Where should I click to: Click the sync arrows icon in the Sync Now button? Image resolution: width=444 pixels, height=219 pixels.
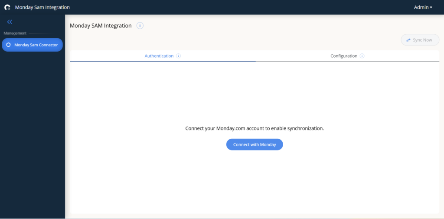408,40
